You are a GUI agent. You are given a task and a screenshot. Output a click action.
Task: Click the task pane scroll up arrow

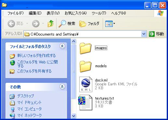pos(74,41)
